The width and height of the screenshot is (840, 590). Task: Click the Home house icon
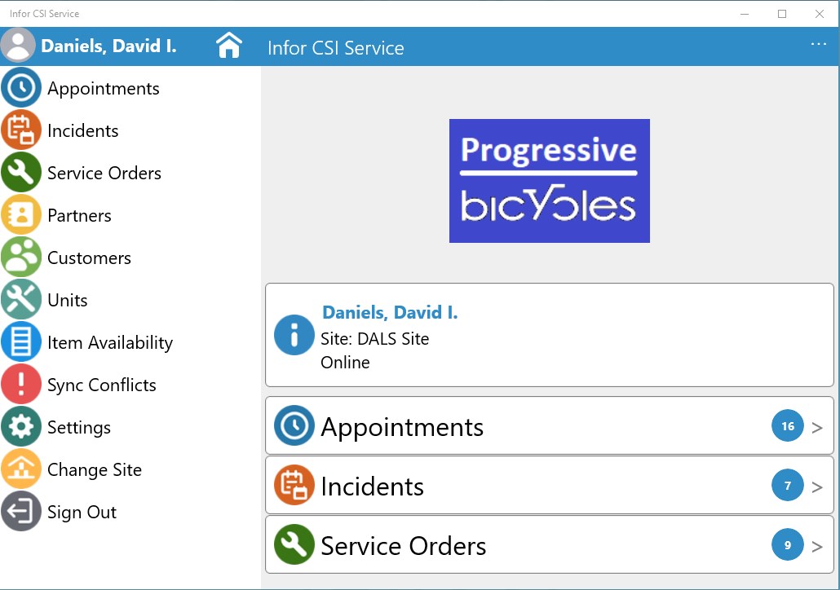(229, 46)
